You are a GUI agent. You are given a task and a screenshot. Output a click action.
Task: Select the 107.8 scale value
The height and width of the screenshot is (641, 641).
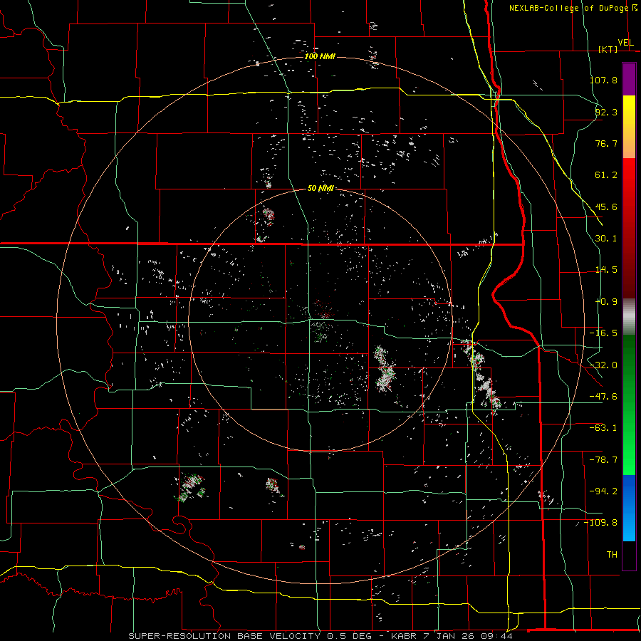click(x=603, y=80)
